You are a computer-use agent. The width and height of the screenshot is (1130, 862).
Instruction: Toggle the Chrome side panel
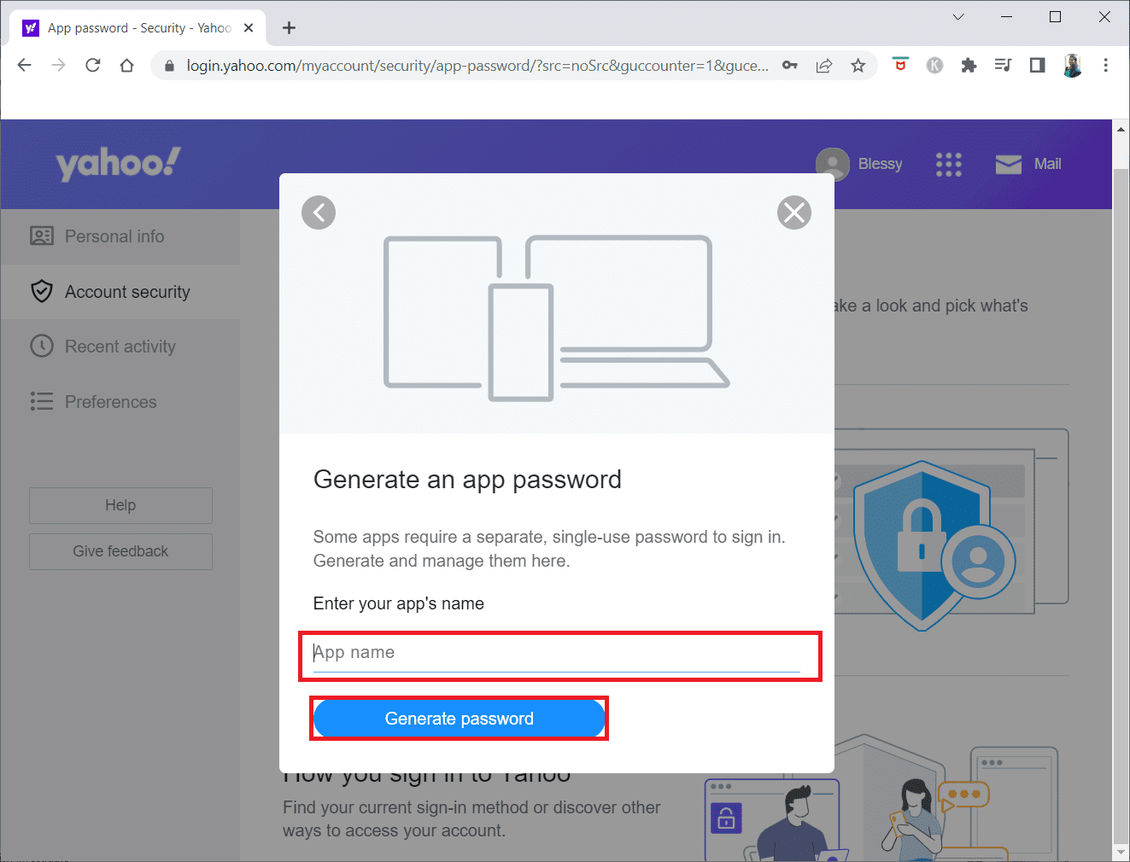(x=1036, y=65)
